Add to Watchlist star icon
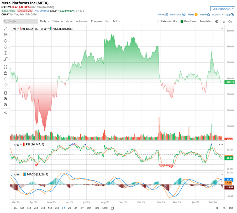This screenshot has width=237, height=213. 209,14
